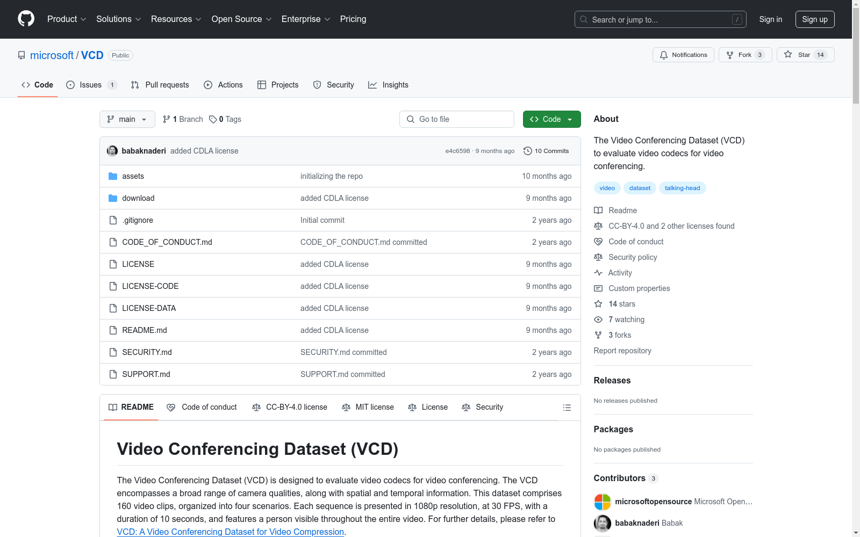
Task: Click the fork icon in Fork button
Action: pos(730,55)
